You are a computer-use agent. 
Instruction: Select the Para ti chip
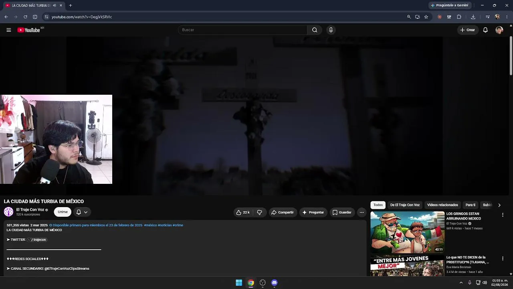click(x=471, y=205)
